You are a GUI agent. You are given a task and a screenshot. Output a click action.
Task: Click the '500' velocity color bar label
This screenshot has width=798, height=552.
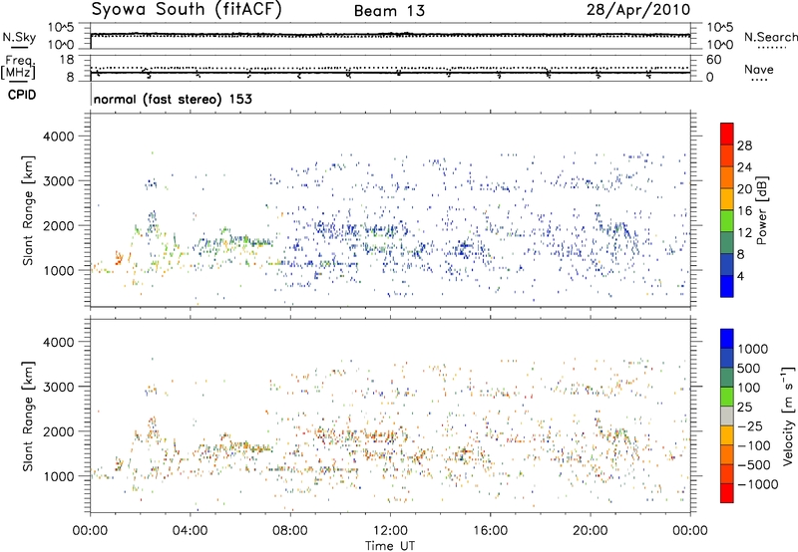[x=749, y=368]
